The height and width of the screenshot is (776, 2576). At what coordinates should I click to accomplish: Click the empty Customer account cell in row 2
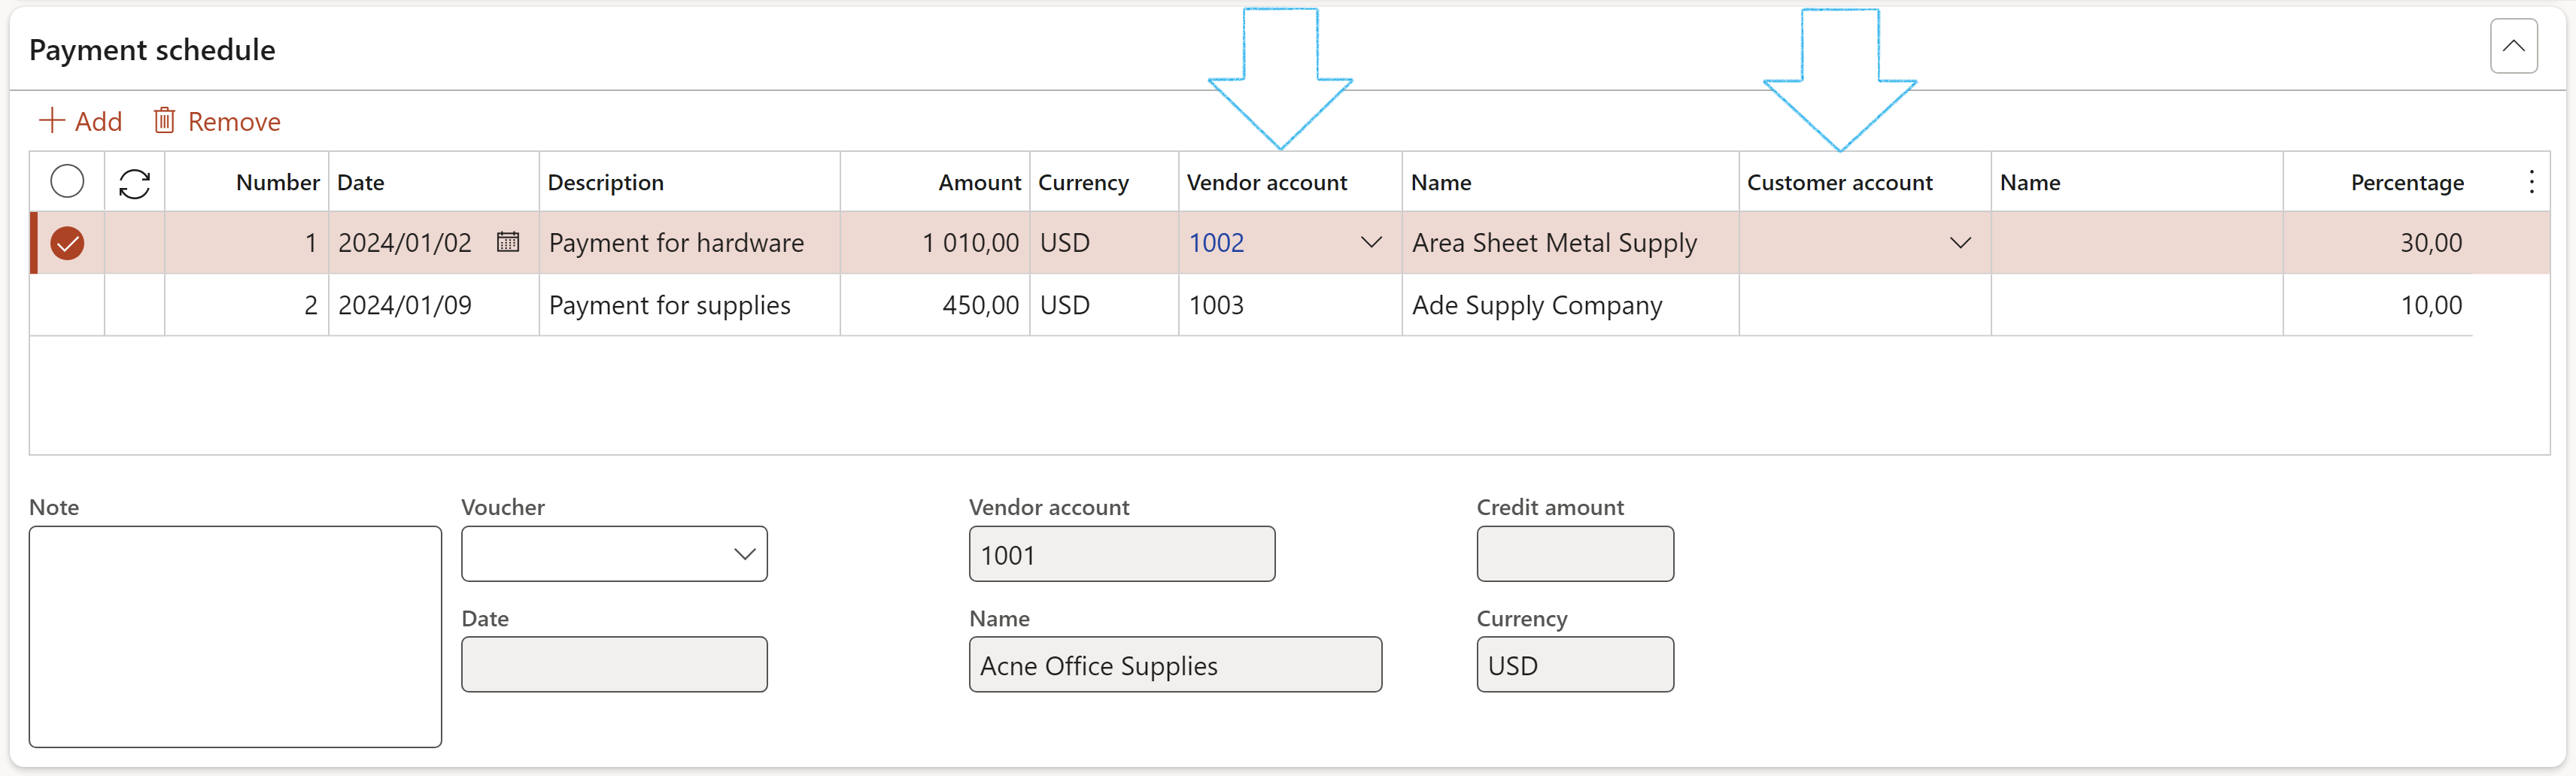pos(1864,305)
